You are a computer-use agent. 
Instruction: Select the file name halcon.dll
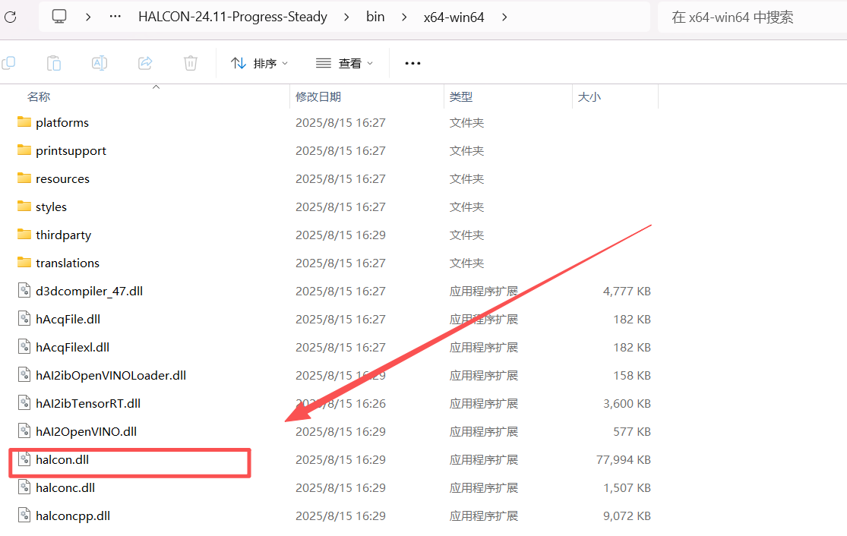(62, 460)
